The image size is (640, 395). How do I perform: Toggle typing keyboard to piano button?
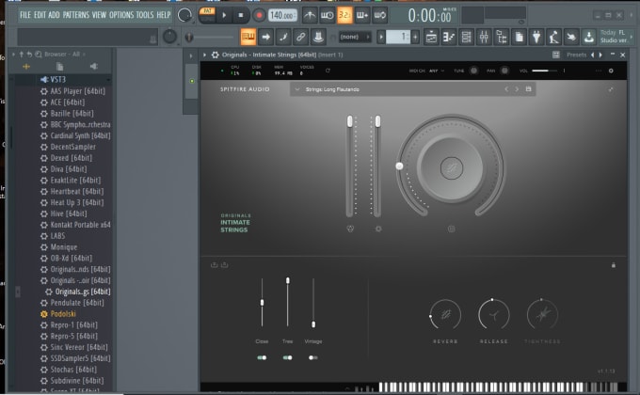248,37
